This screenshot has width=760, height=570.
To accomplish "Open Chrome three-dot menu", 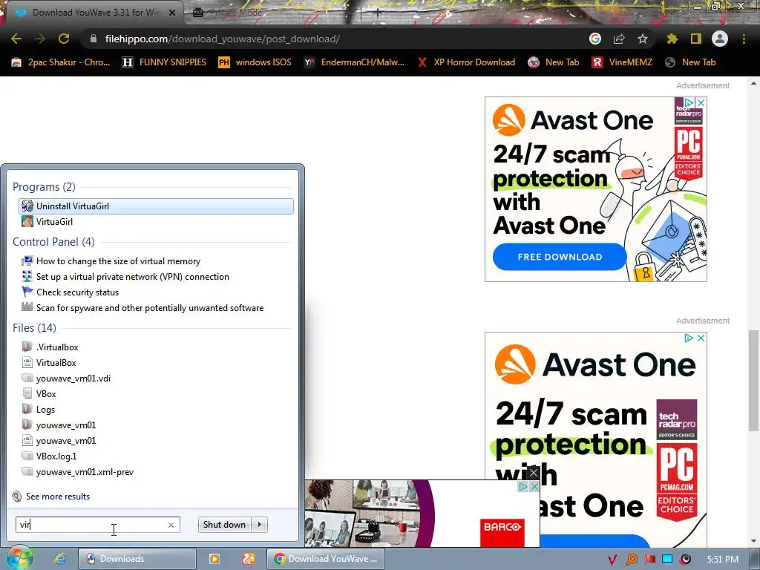I will pos(744,39).
